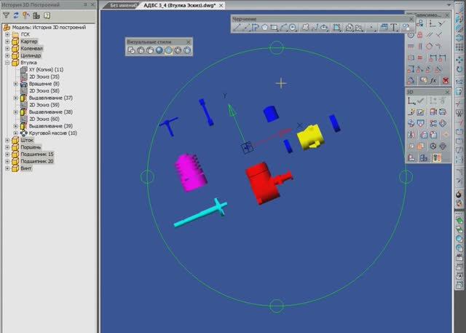Select Подшипник 20 in tree

coord(37,161)
